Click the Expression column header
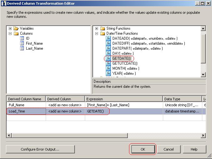Viewport: 212px width, 159px height. tap(124, 99)
